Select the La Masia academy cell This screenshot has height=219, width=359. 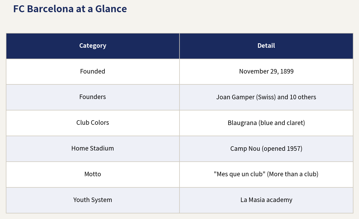point(266,200)
